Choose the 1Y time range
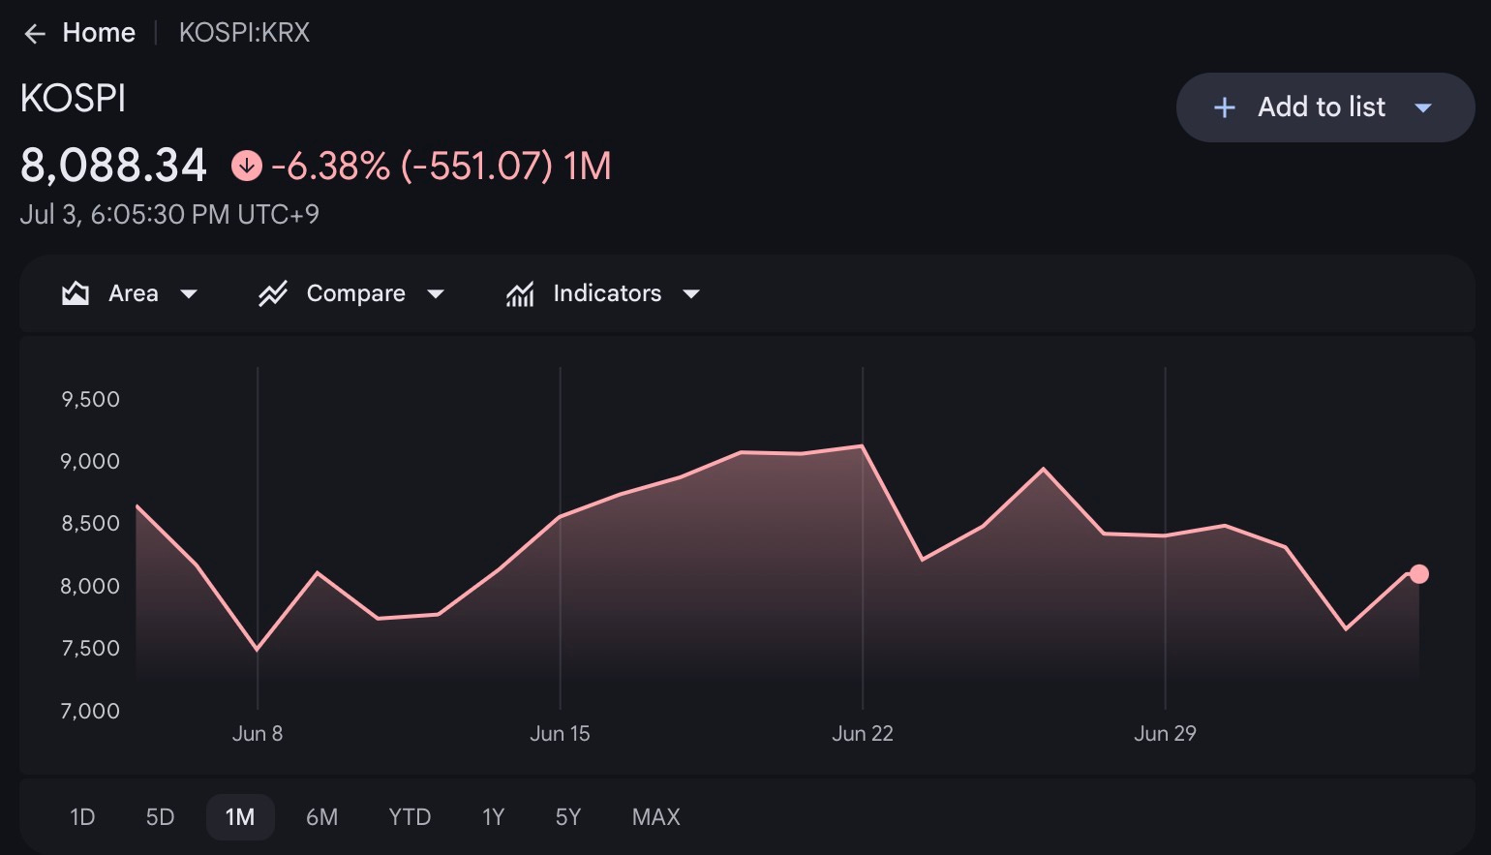 pyautogui.click(x=494, y=817)
